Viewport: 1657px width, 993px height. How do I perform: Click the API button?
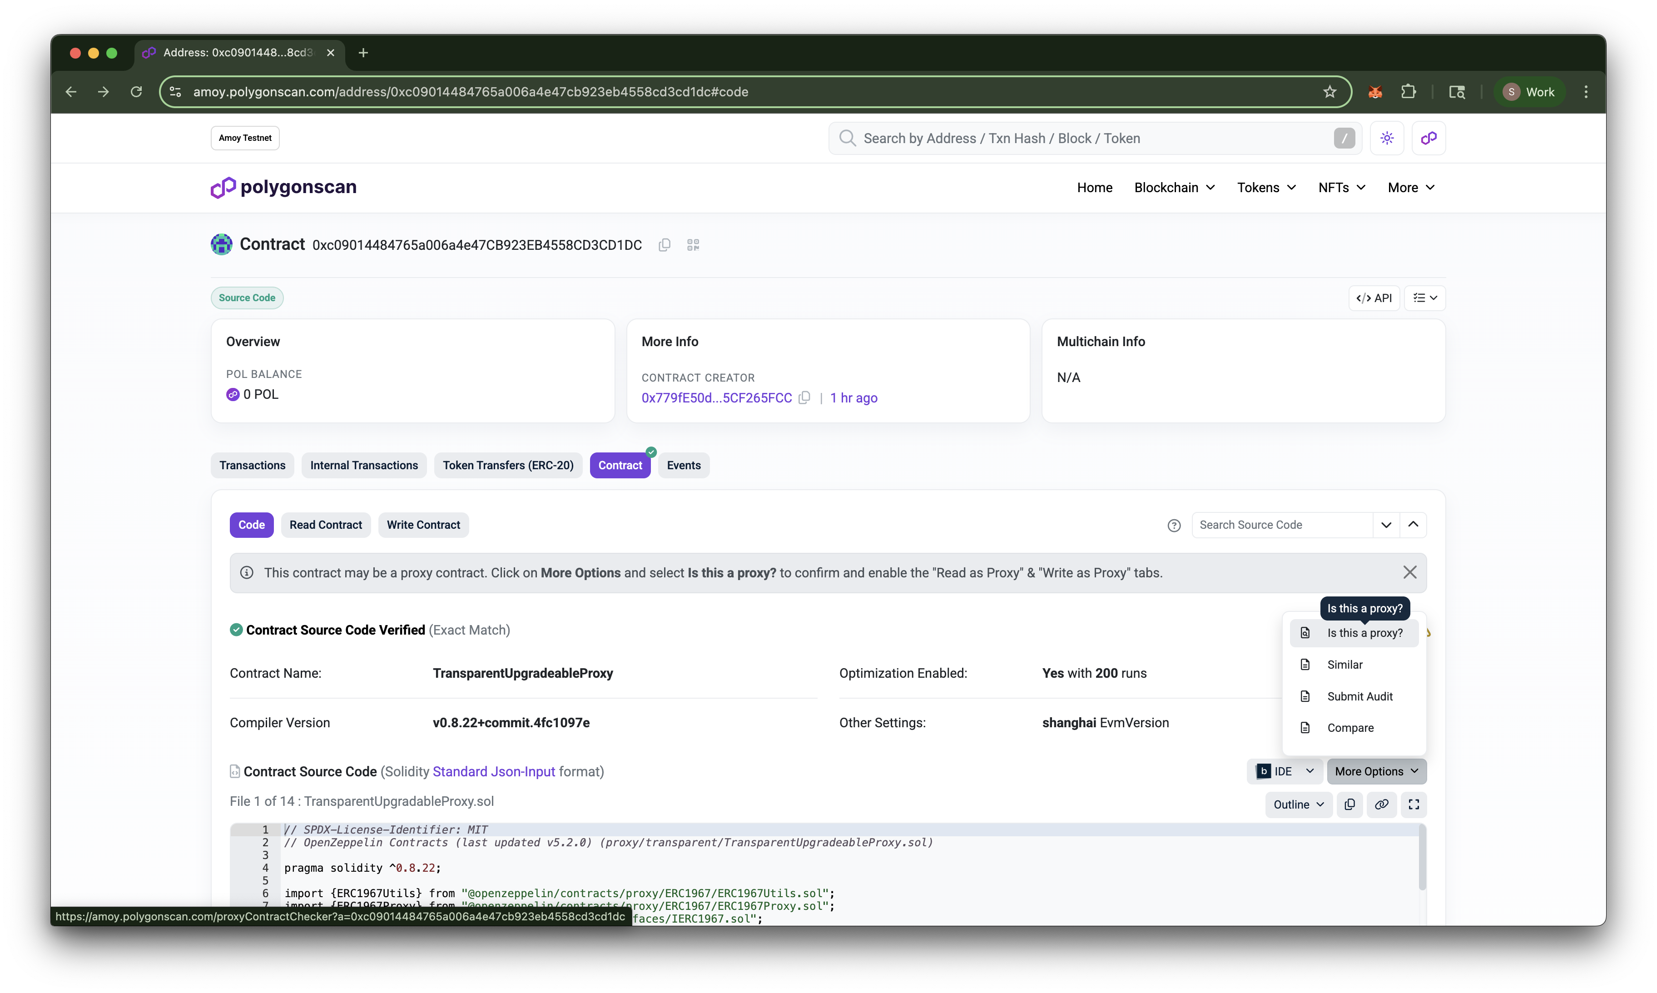pos(1374,298)
